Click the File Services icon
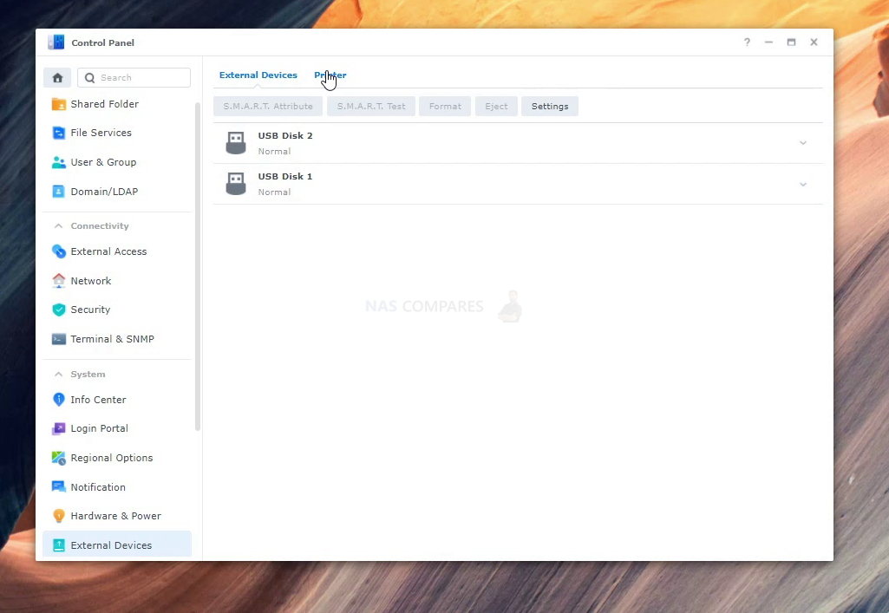 [58, 133]
